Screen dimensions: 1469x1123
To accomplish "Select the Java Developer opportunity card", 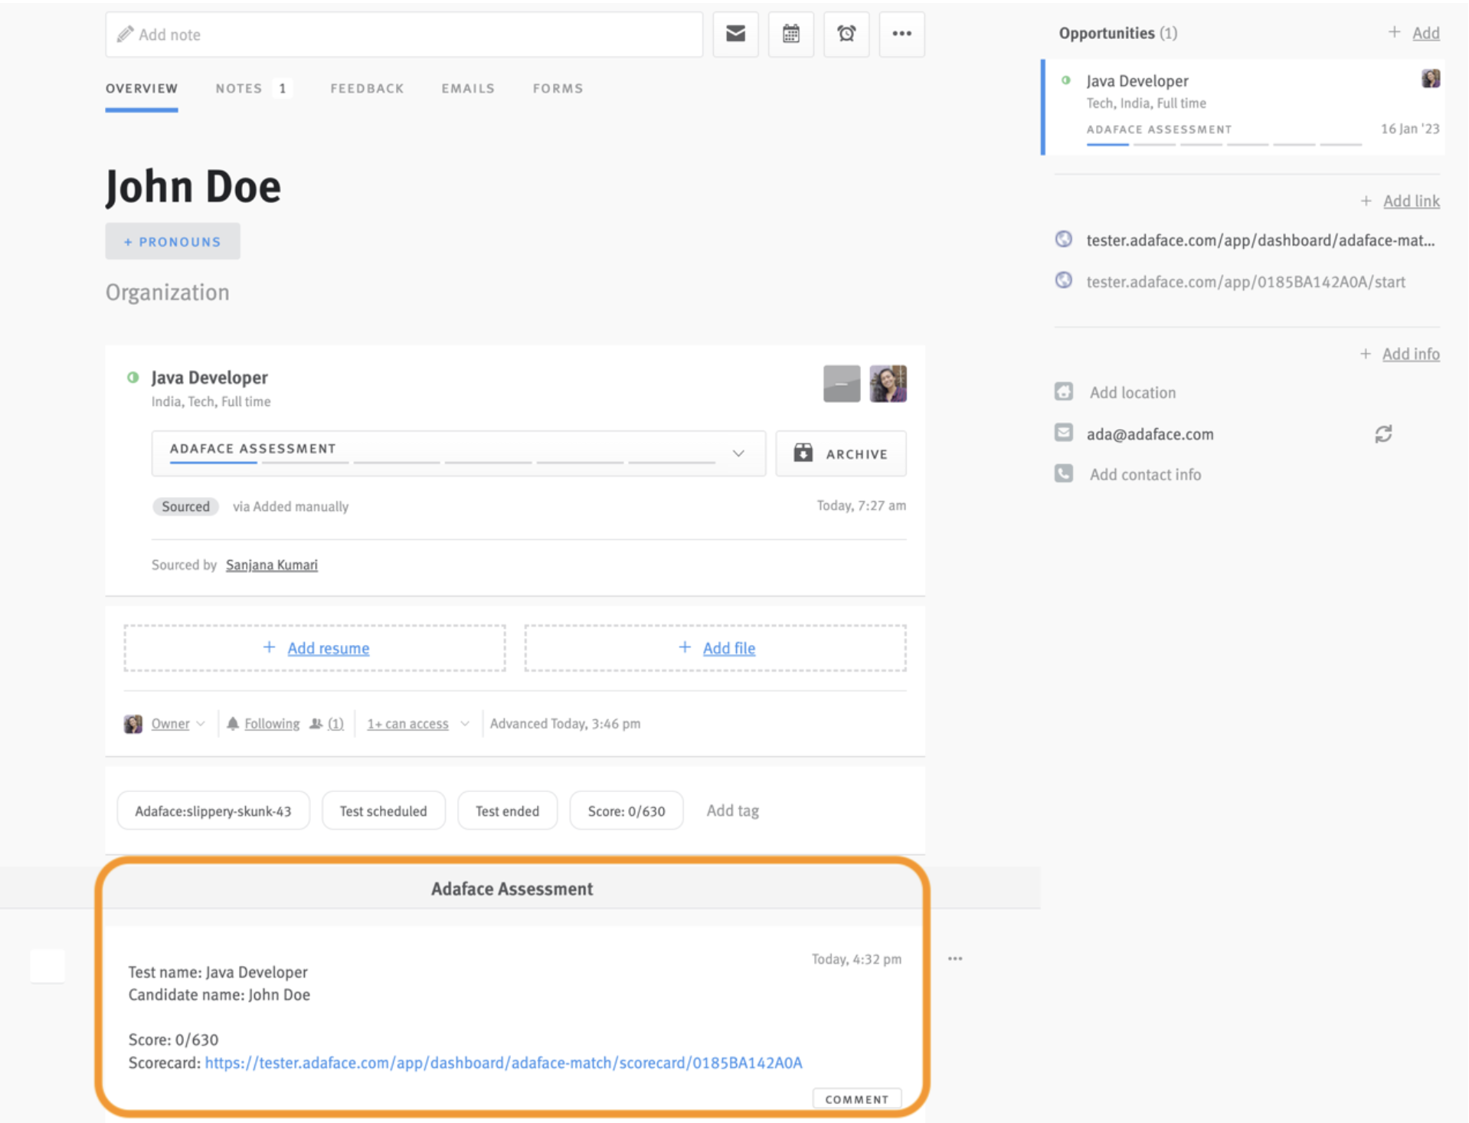I will [1244, 106].
